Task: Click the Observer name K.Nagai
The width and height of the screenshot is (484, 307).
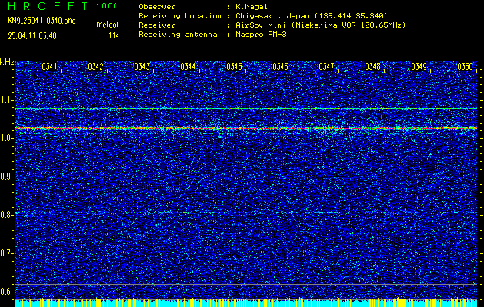Action: pos(250,6)
